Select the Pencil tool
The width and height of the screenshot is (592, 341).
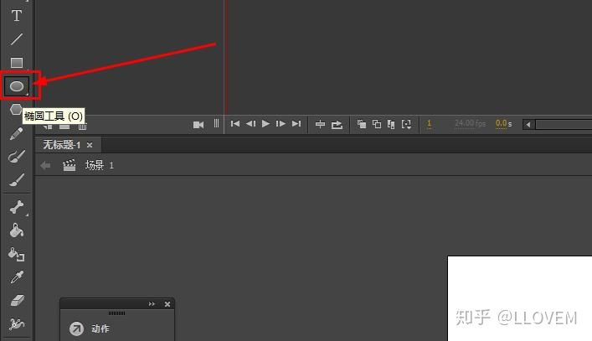(16, 134)
